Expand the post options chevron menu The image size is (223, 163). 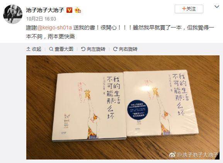(x=217, y=7)
